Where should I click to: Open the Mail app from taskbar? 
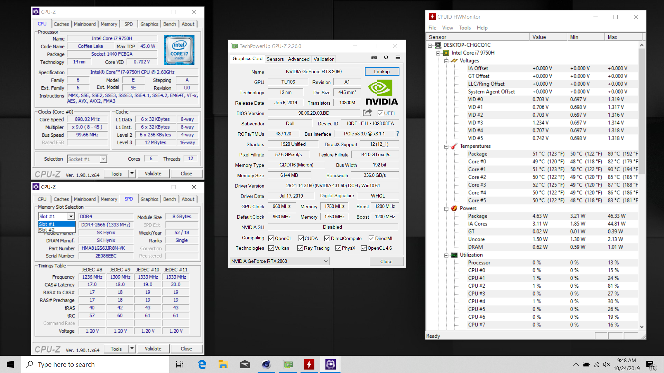tap(245, 364)
